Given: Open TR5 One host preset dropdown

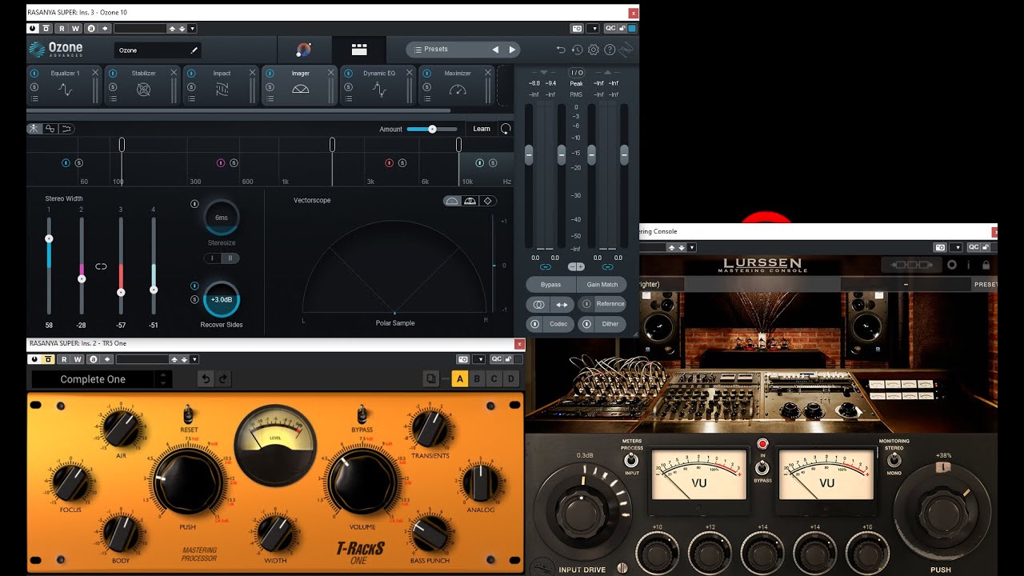Looking at the screenshot, I should [194, 359].
